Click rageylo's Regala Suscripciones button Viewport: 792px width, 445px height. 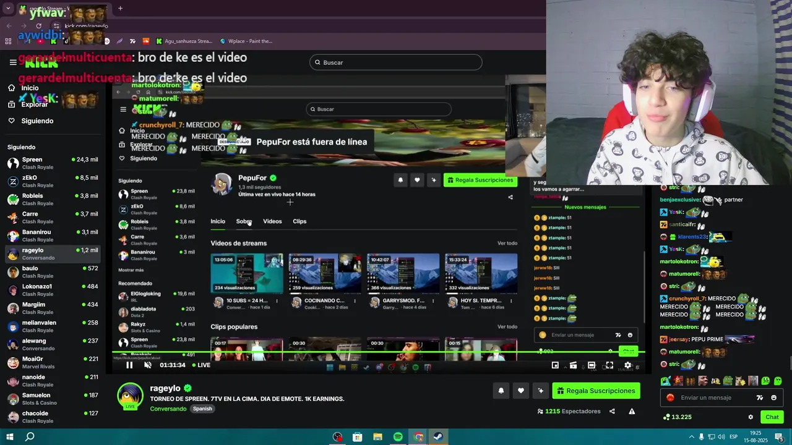(596, 391)
